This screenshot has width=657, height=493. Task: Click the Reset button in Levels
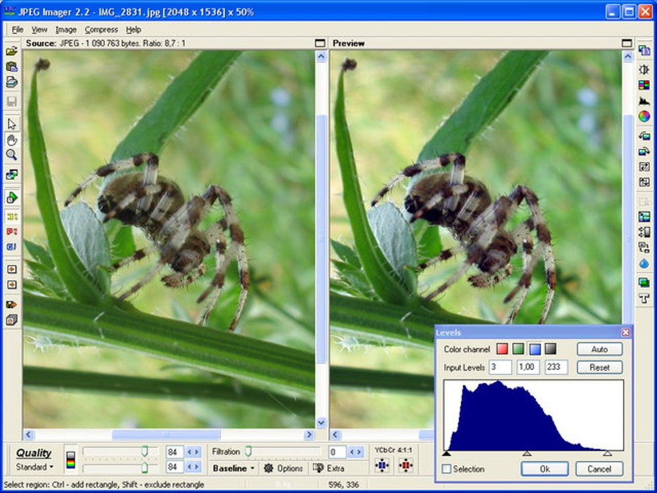pos(600,367)
